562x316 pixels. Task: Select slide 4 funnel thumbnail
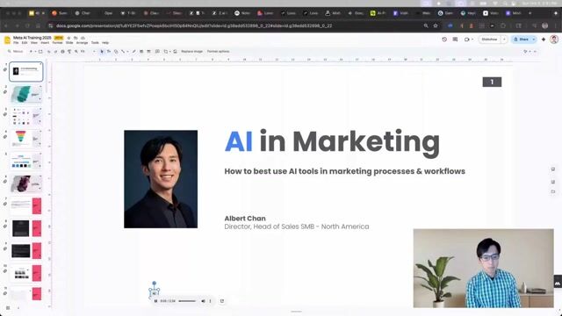click(x=26, y=139)
